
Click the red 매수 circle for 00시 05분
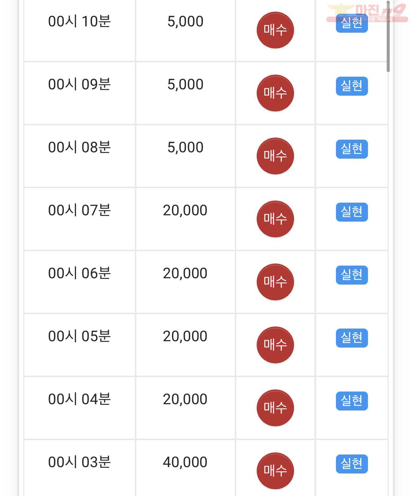tap(275, 345)
